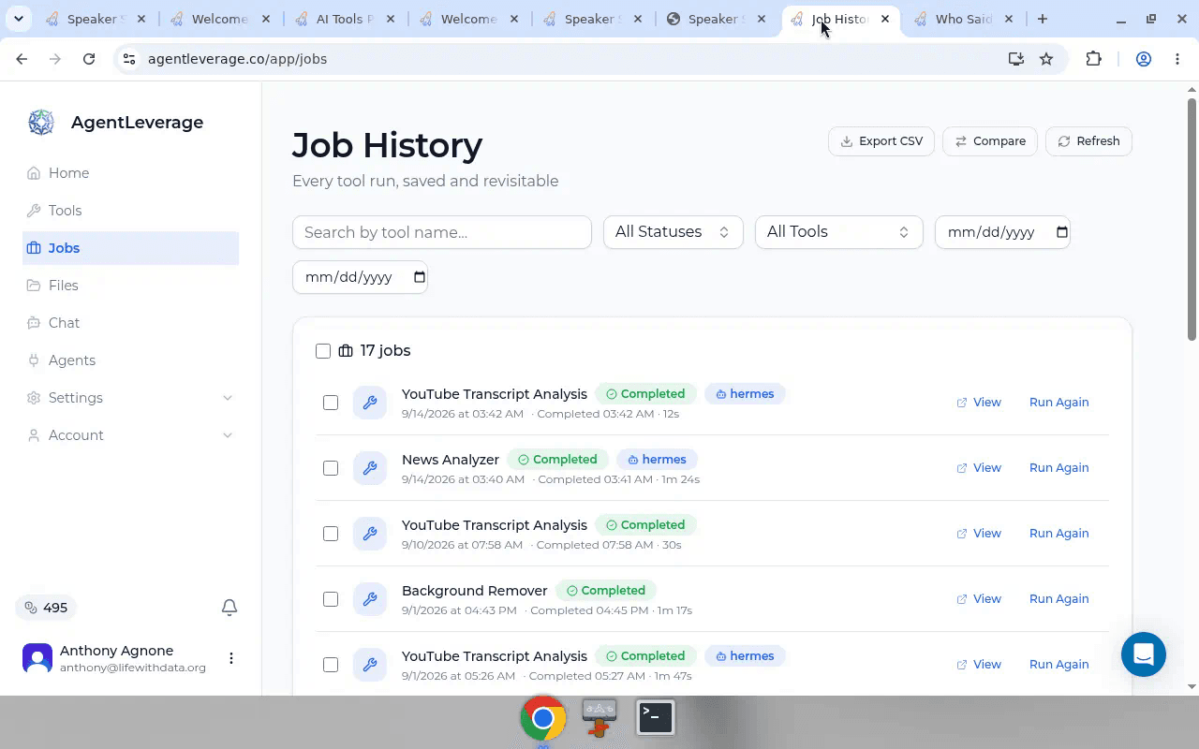Open notifications bell in sidebar

[x=229, y=608]
